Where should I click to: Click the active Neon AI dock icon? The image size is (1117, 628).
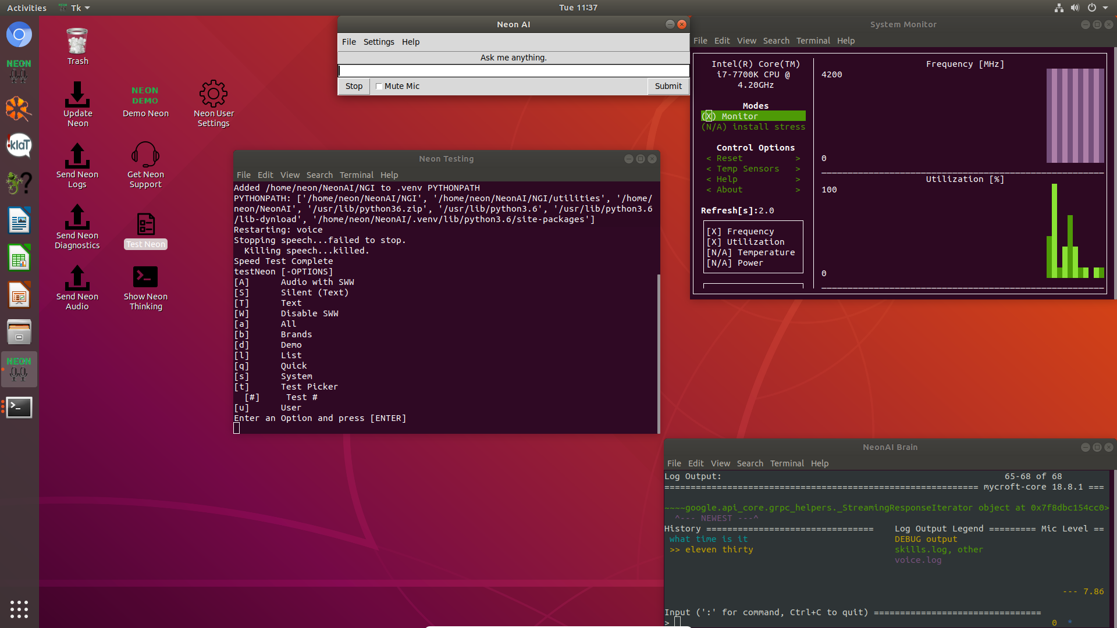[x=19, y=369]
